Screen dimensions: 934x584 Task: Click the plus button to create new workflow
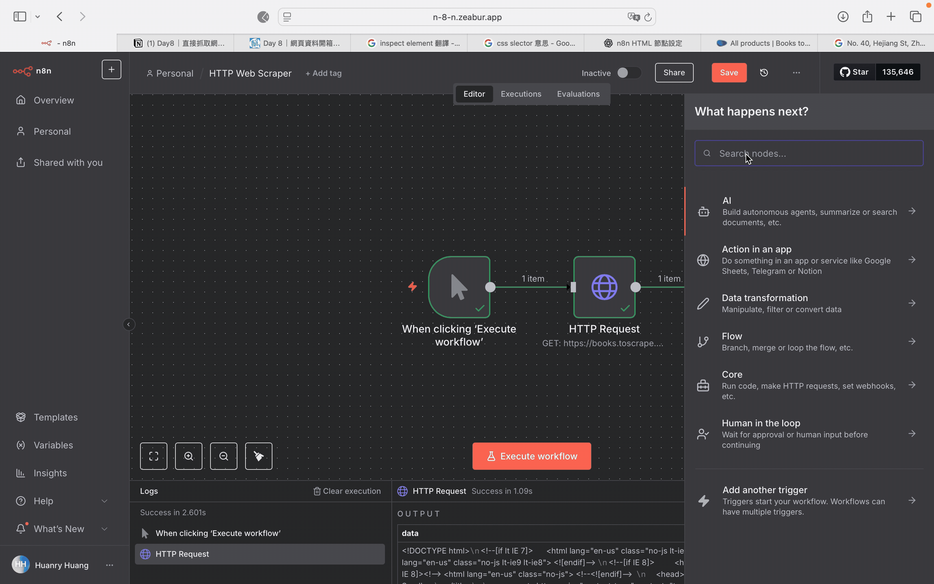[x=111, y=69]
